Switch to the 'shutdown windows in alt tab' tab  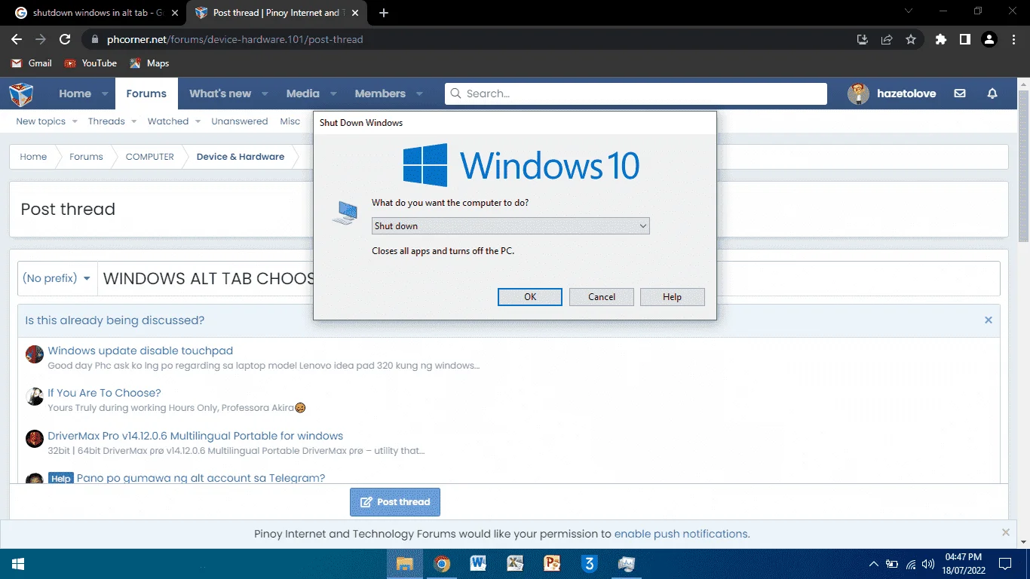[95, 13]
